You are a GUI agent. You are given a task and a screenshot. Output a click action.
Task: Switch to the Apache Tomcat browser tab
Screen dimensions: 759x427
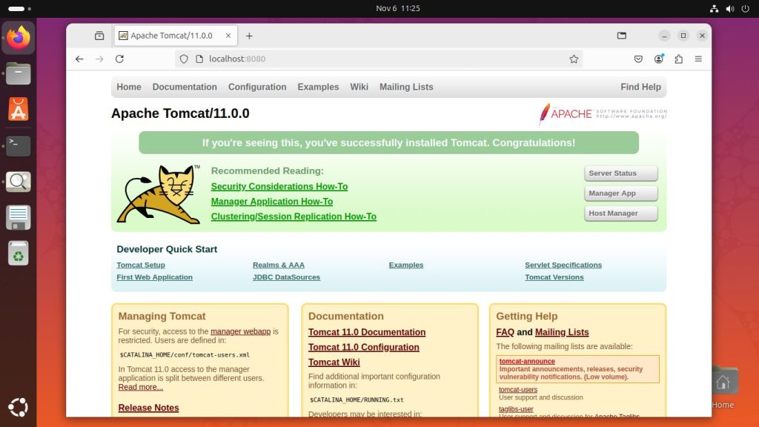coord(174,35)
